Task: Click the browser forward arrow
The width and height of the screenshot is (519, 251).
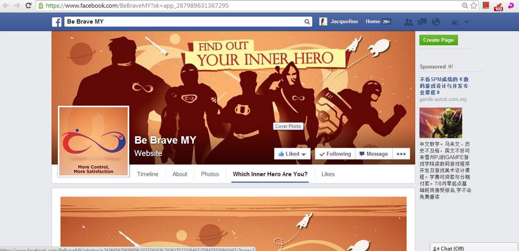Action: click(x=17, y=6)
